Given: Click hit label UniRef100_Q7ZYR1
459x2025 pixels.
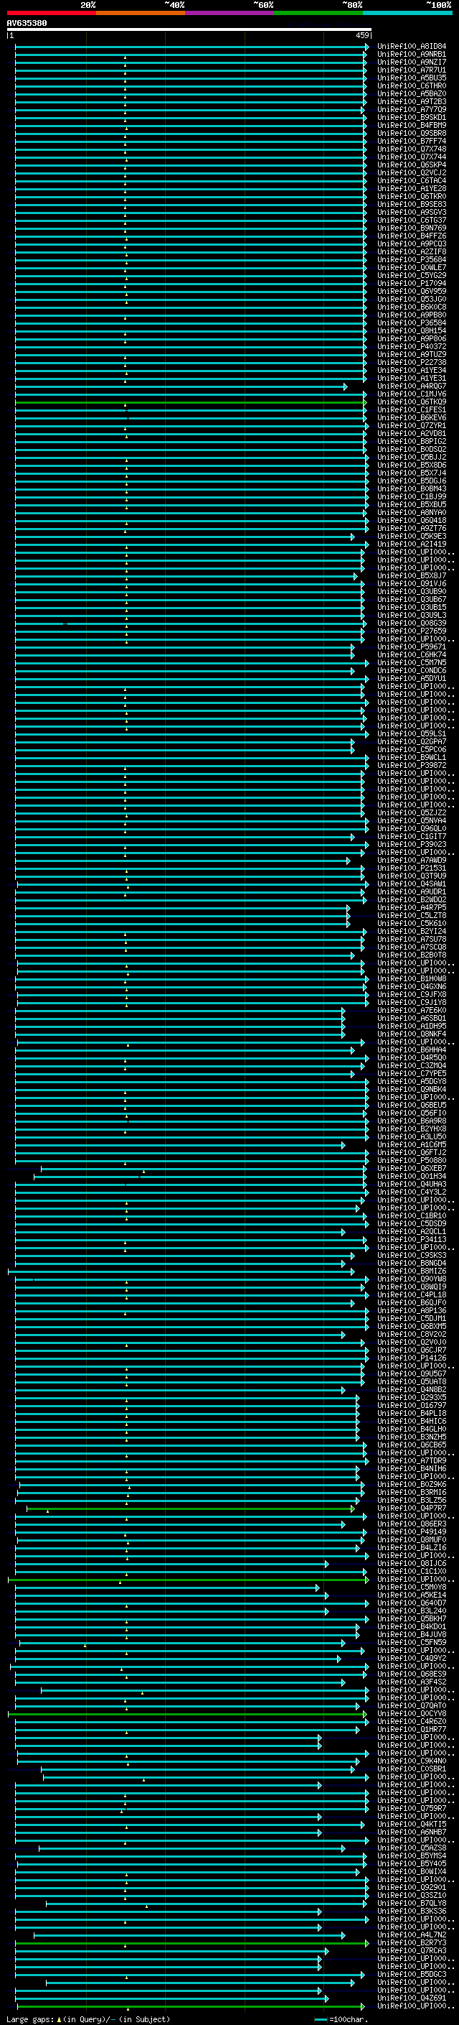Looking at the screenshot, I should click(x=412, y=426).
